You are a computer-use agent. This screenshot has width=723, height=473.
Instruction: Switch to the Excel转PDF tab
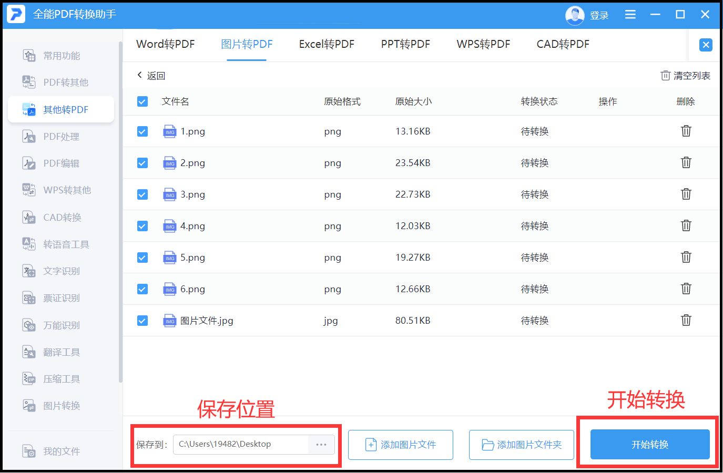326,44
